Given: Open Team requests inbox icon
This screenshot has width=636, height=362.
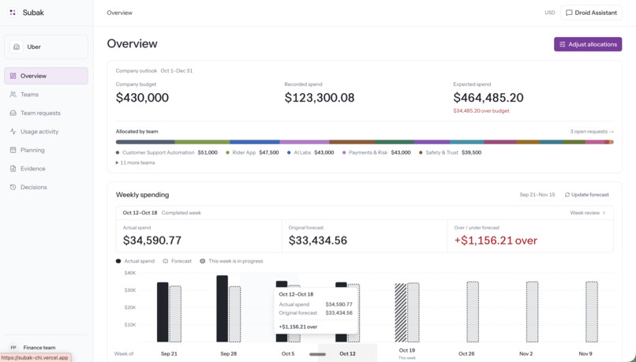Looking at the screenshot, I should (13, 113).
